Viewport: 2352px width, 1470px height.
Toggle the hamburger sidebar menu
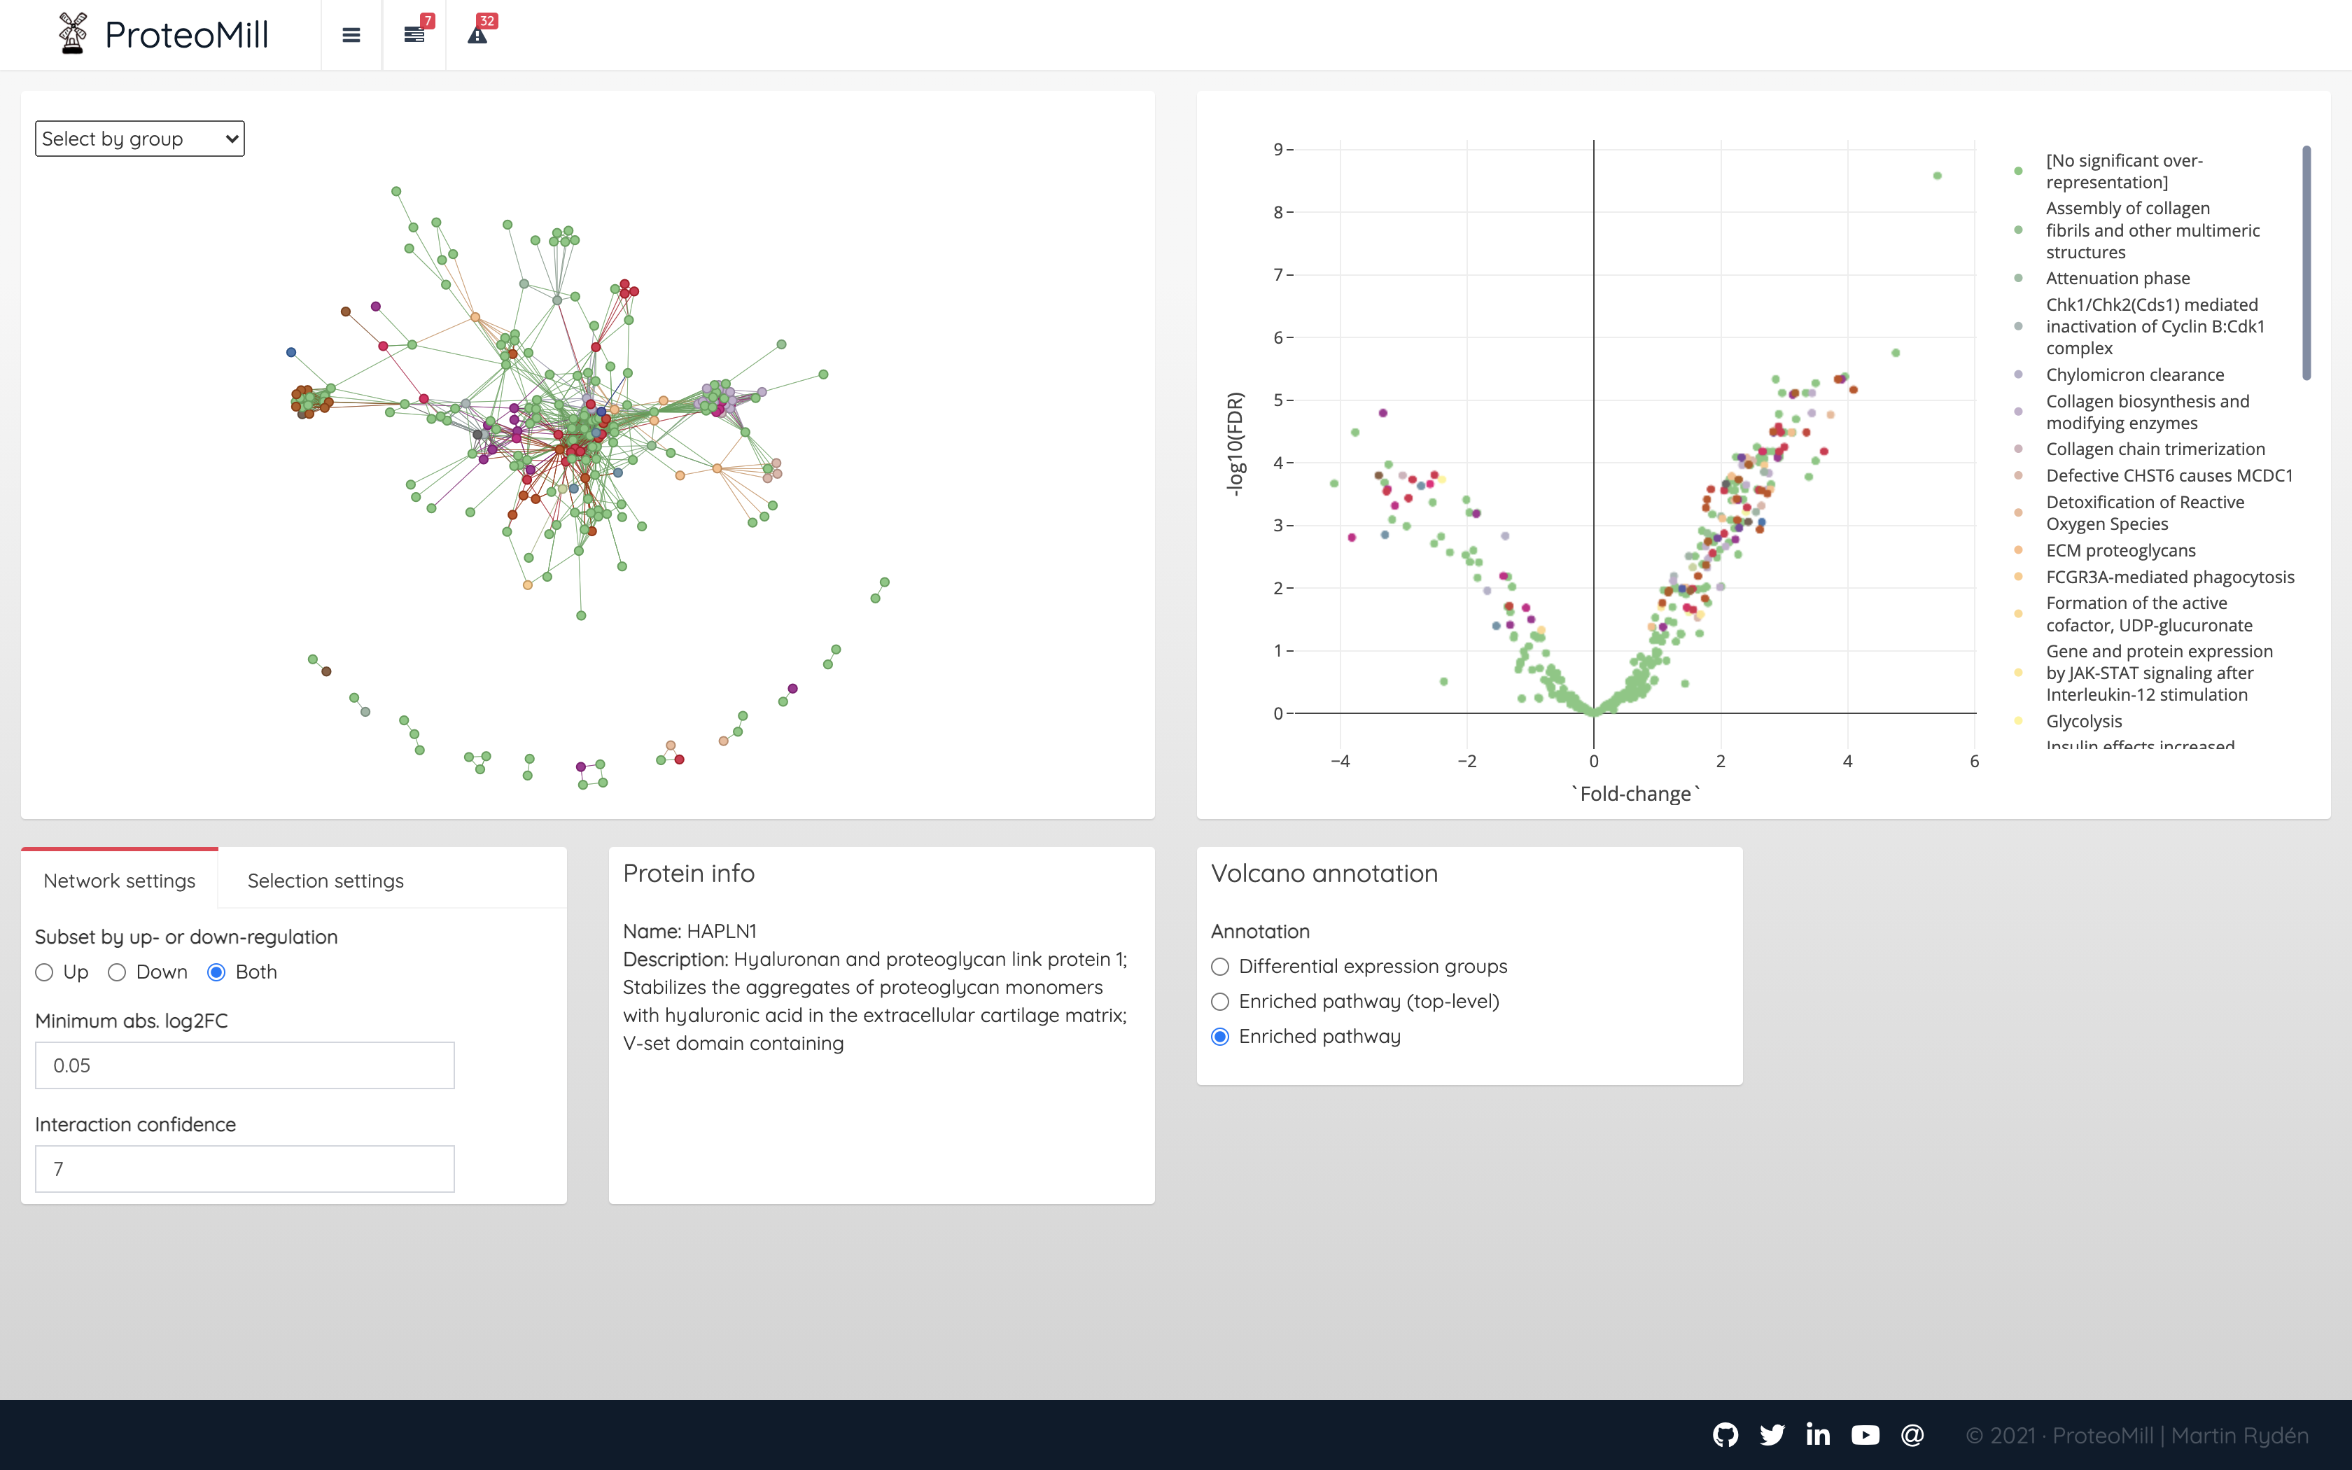tap(351, 35)
